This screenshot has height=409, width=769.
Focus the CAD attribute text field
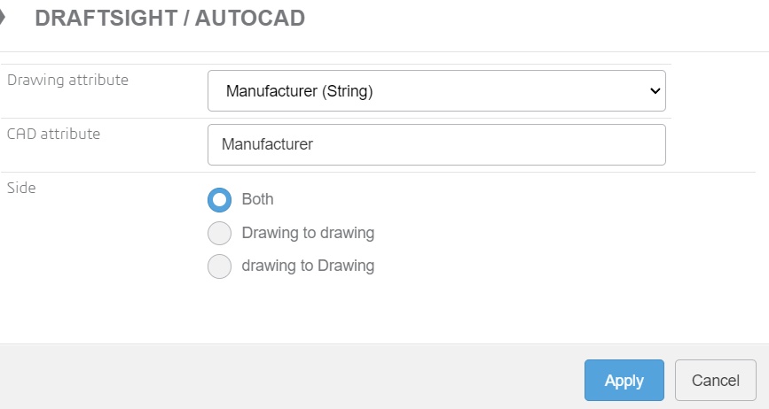pyautogui.click(x=436, y=144)
